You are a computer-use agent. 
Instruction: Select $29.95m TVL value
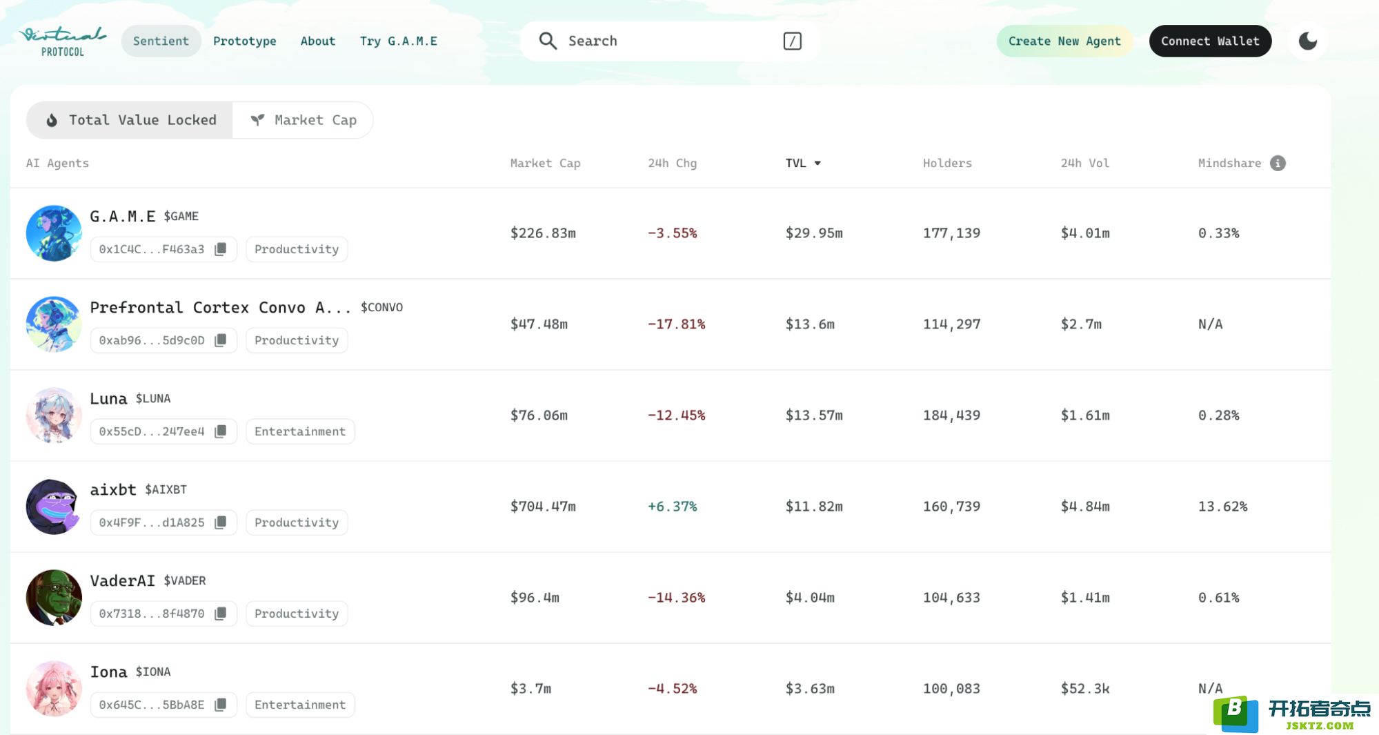point(814,233)
